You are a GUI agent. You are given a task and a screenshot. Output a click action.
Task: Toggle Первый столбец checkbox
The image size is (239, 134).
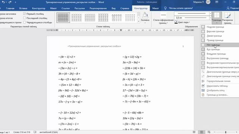click(x=24, y=14)
